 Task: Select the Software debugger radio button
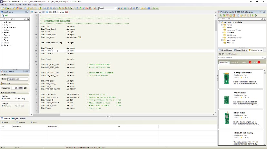tap(3, 106)
